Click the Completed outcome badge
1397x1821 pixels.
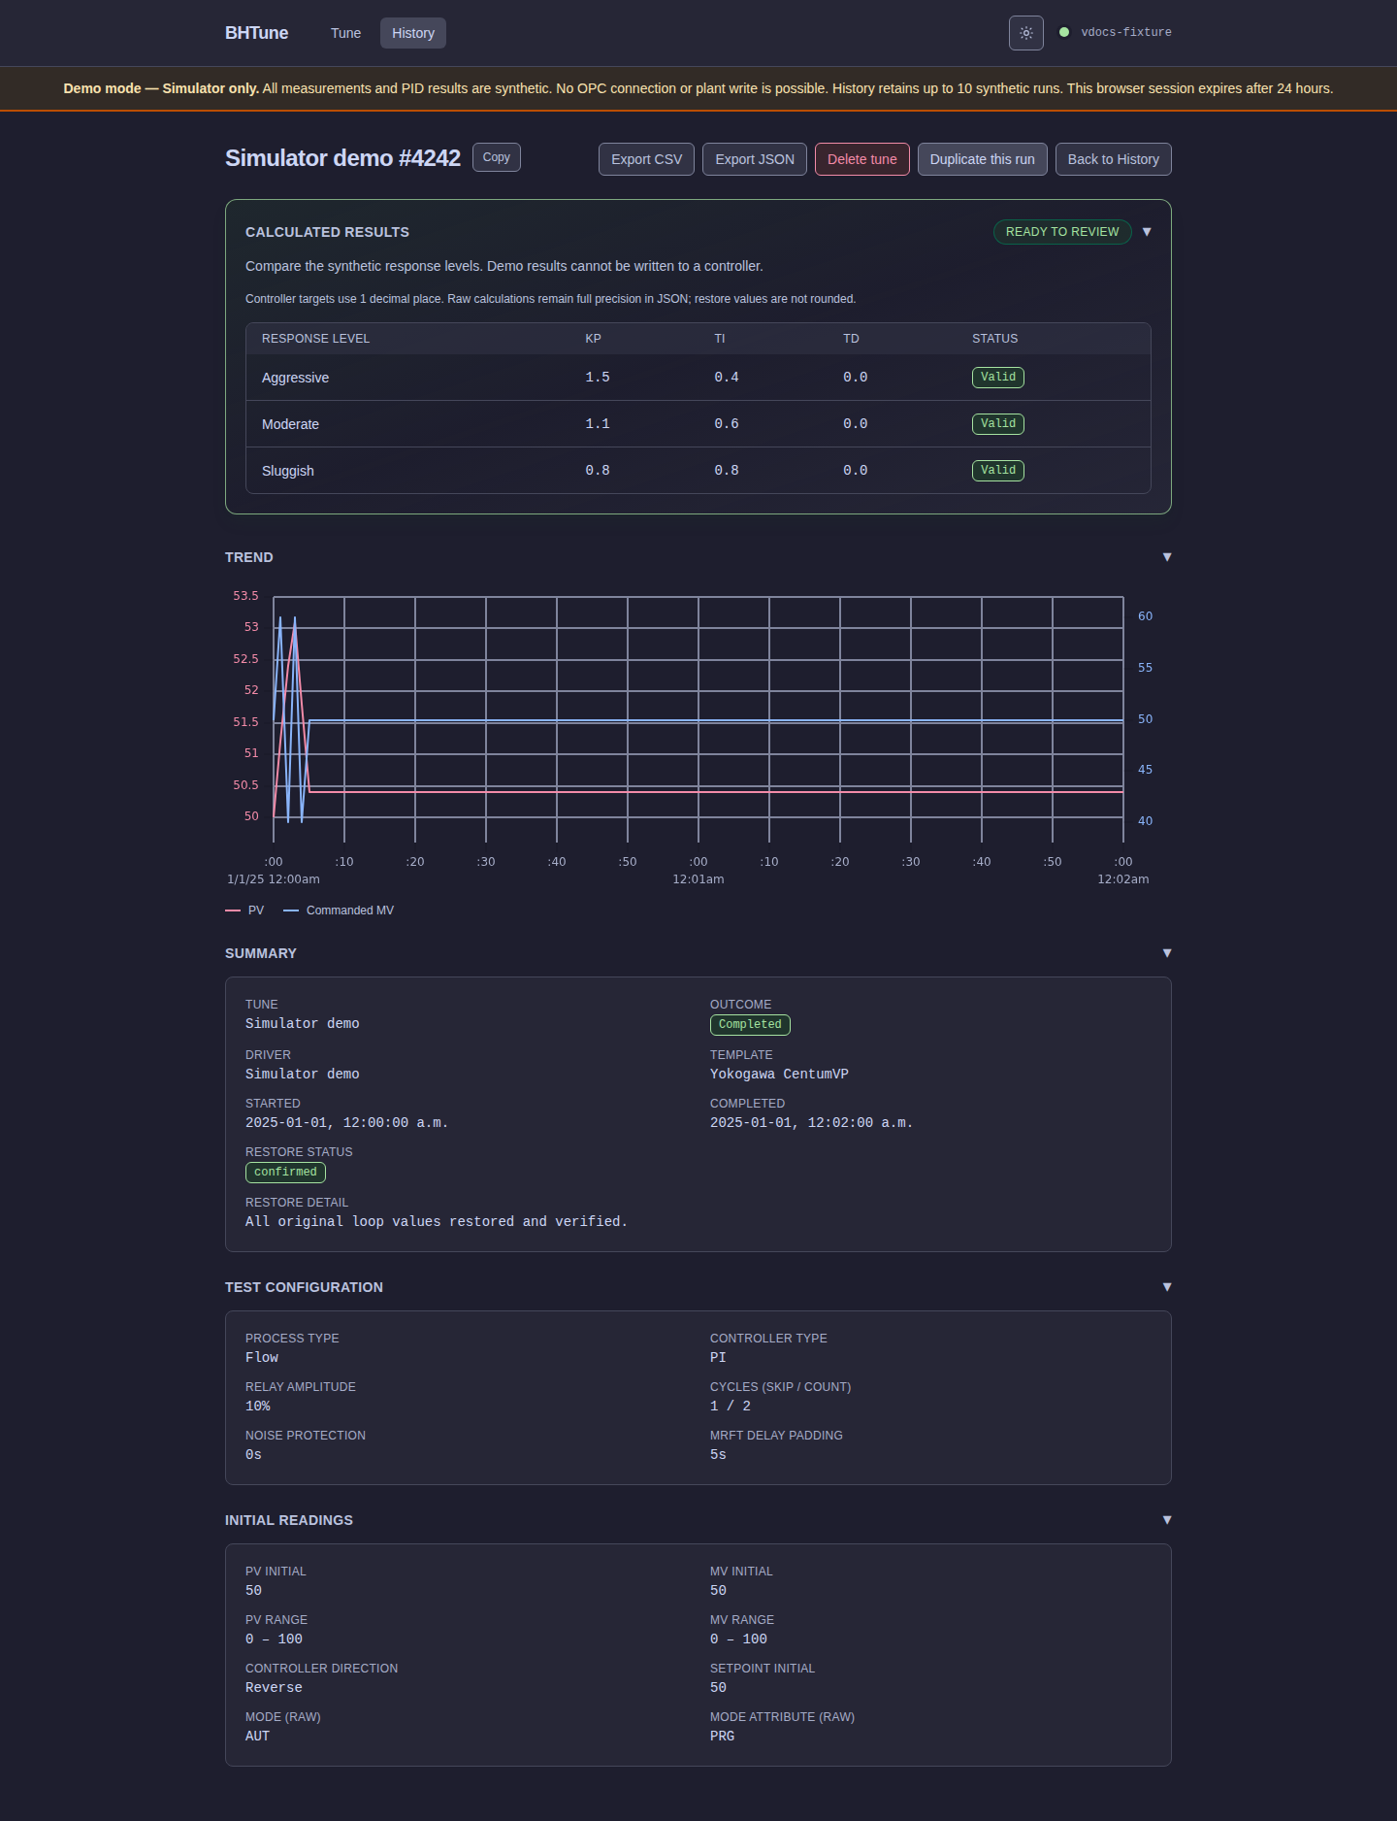(x=750, y=1025)
